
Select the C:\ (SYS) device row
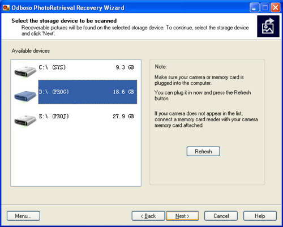tap(76, 67)
